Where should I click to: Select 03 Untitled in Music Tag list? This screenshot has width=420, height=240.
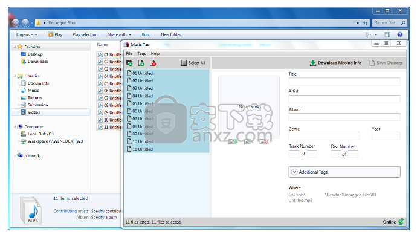167,88
